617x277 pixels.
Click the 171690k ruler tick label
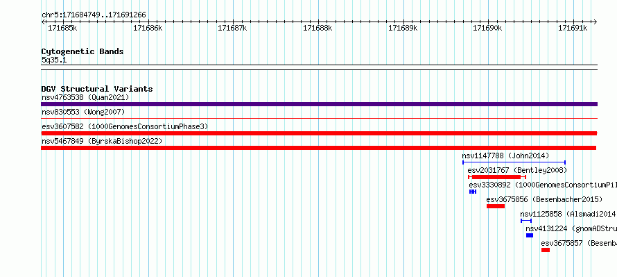click(x=488, y=28)
